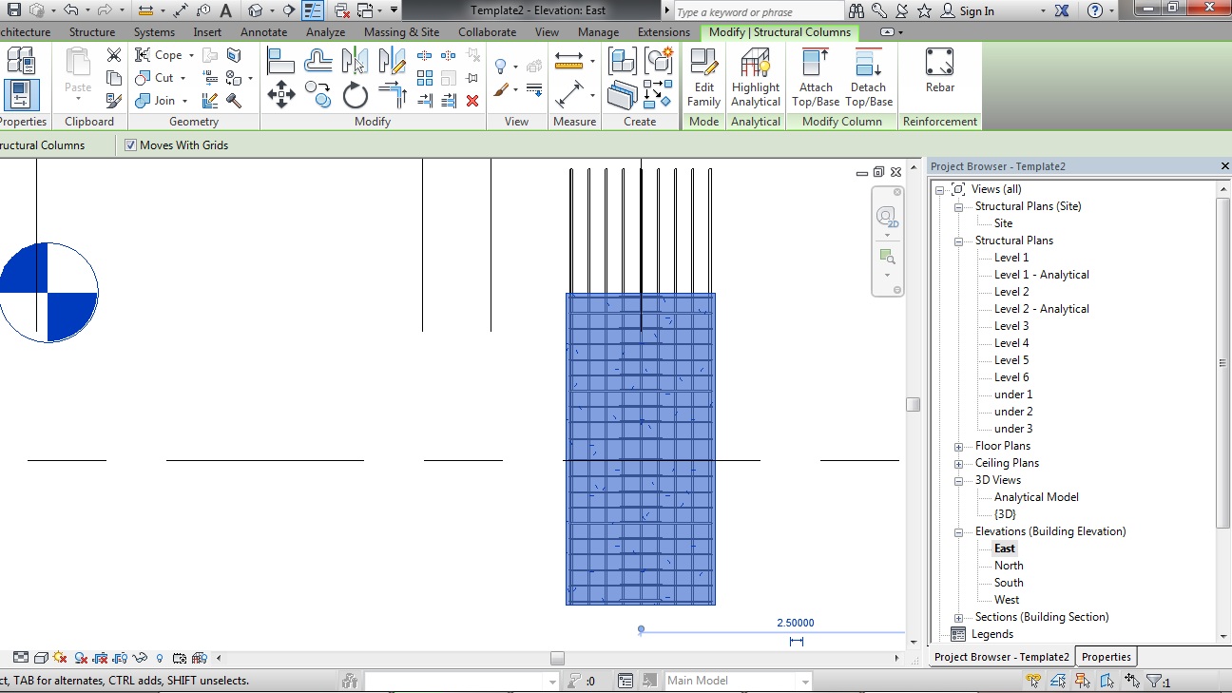The width and height of the screenshot is (1232, 693).
Task: Open the Main Model dropdown in status bar
Action: pos(804,681)
